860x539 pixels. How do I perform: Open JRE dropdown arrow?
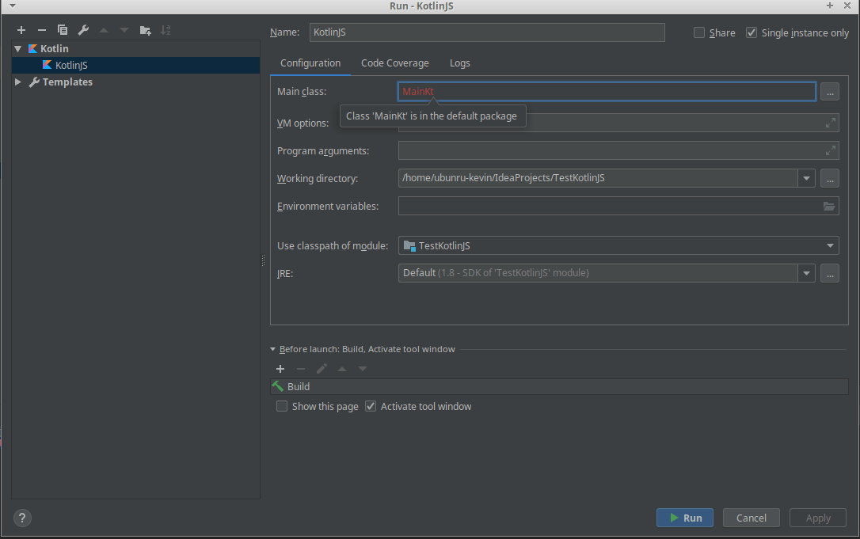pyautogui.click(x=806, y=273)
